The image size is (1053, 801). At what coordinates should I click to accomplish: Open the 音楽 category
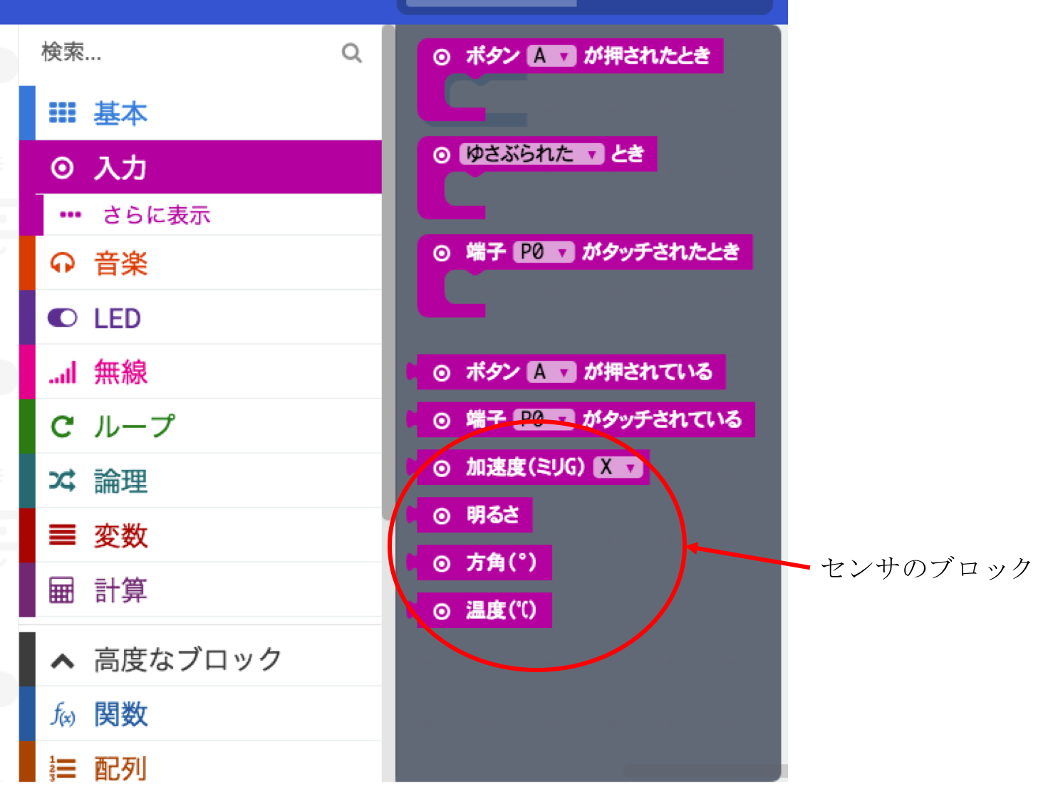tap(200, 263)
